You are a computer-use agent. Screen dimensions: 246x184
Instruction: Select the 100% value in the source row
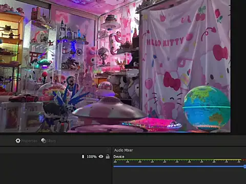point(92,156)
